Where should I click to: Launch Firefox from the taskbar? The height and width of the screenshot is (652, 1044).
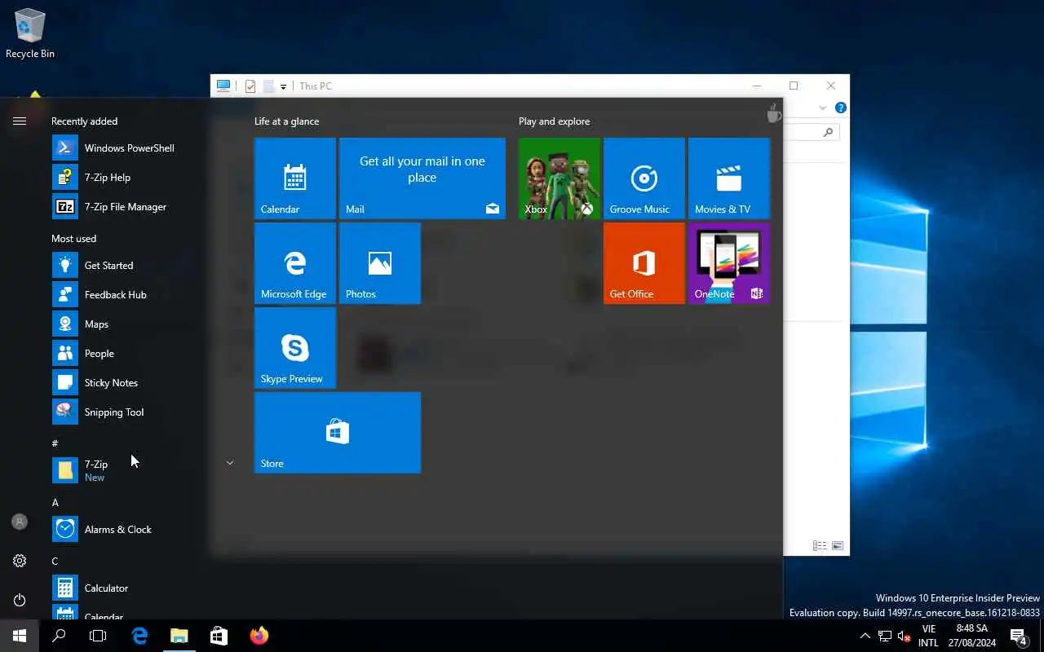tap(259, 636)
